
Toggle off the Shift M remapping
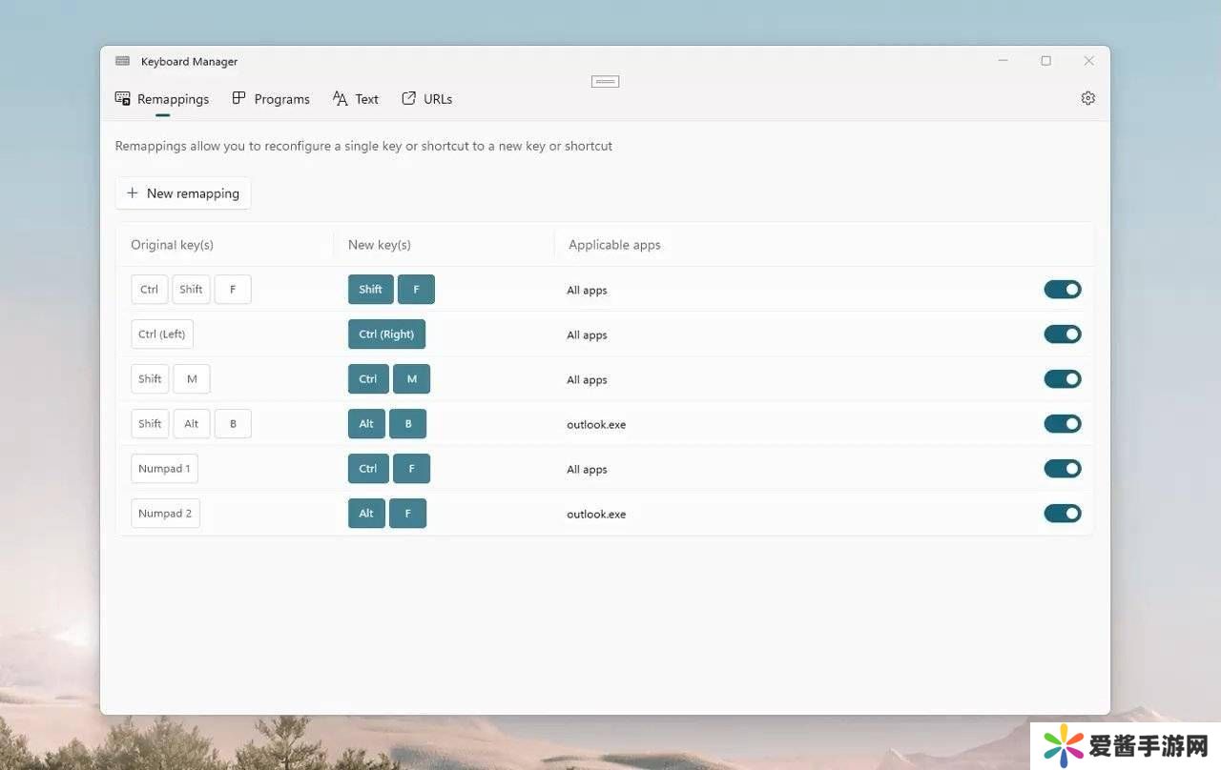coord(1062,379)
